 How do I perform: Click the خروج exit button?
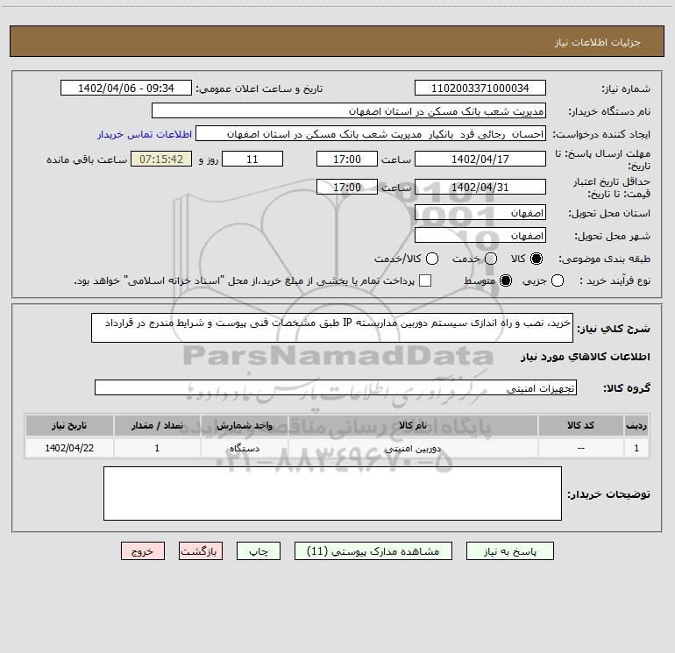tap(143, 551)
